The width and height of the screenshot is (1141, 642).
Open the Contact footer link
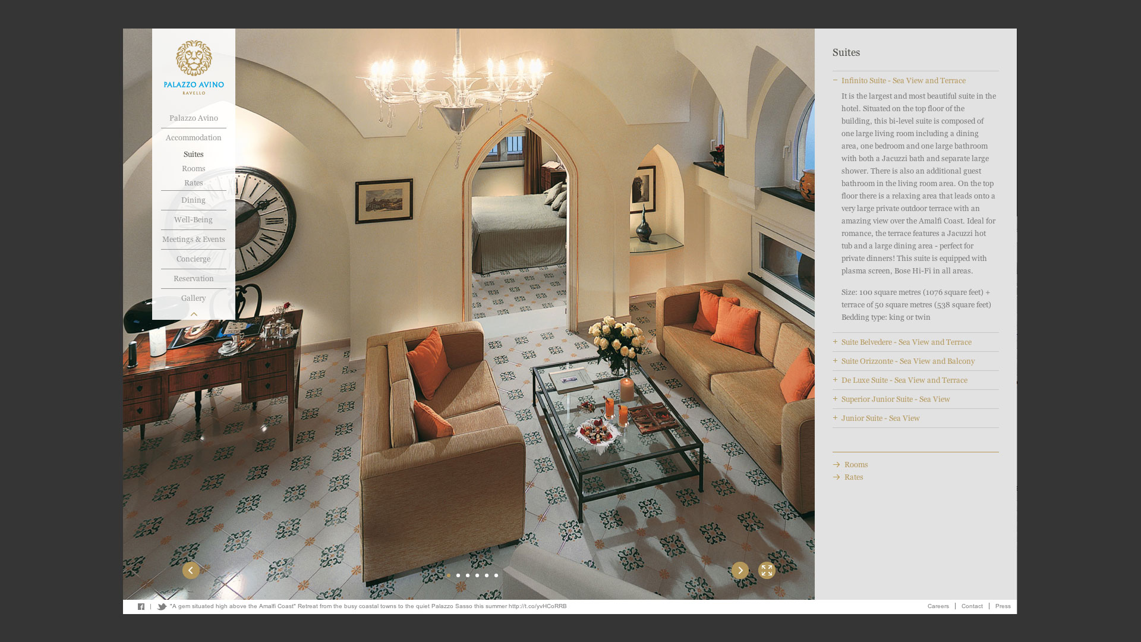pos(972,606)
